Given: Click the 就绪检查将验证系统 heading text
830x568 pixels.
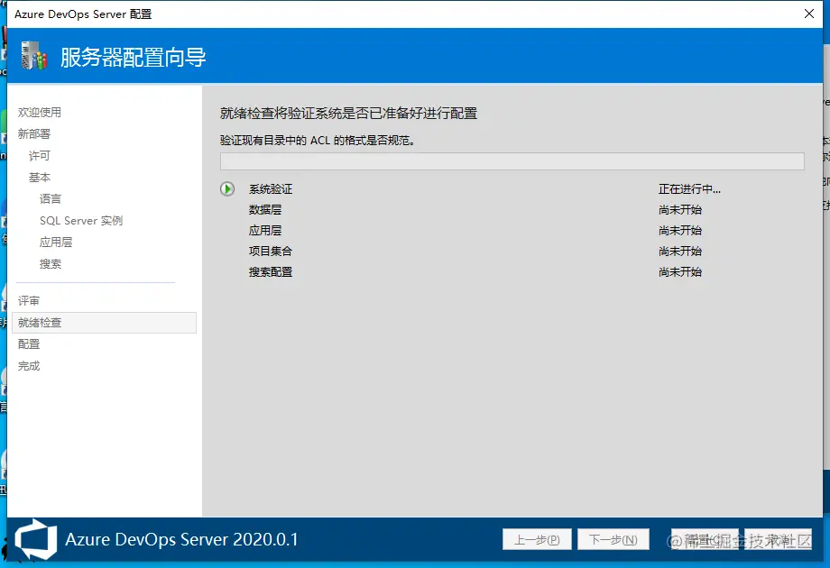Looking at the screenshot, I should pyautogui.click(x=348, y=114).
